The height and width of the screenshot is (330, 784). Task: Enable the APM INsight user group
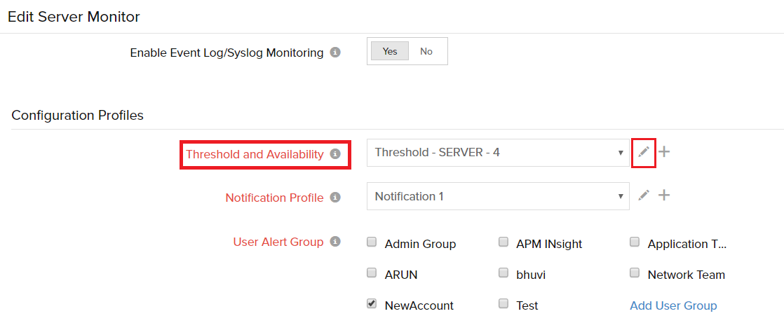503,242
